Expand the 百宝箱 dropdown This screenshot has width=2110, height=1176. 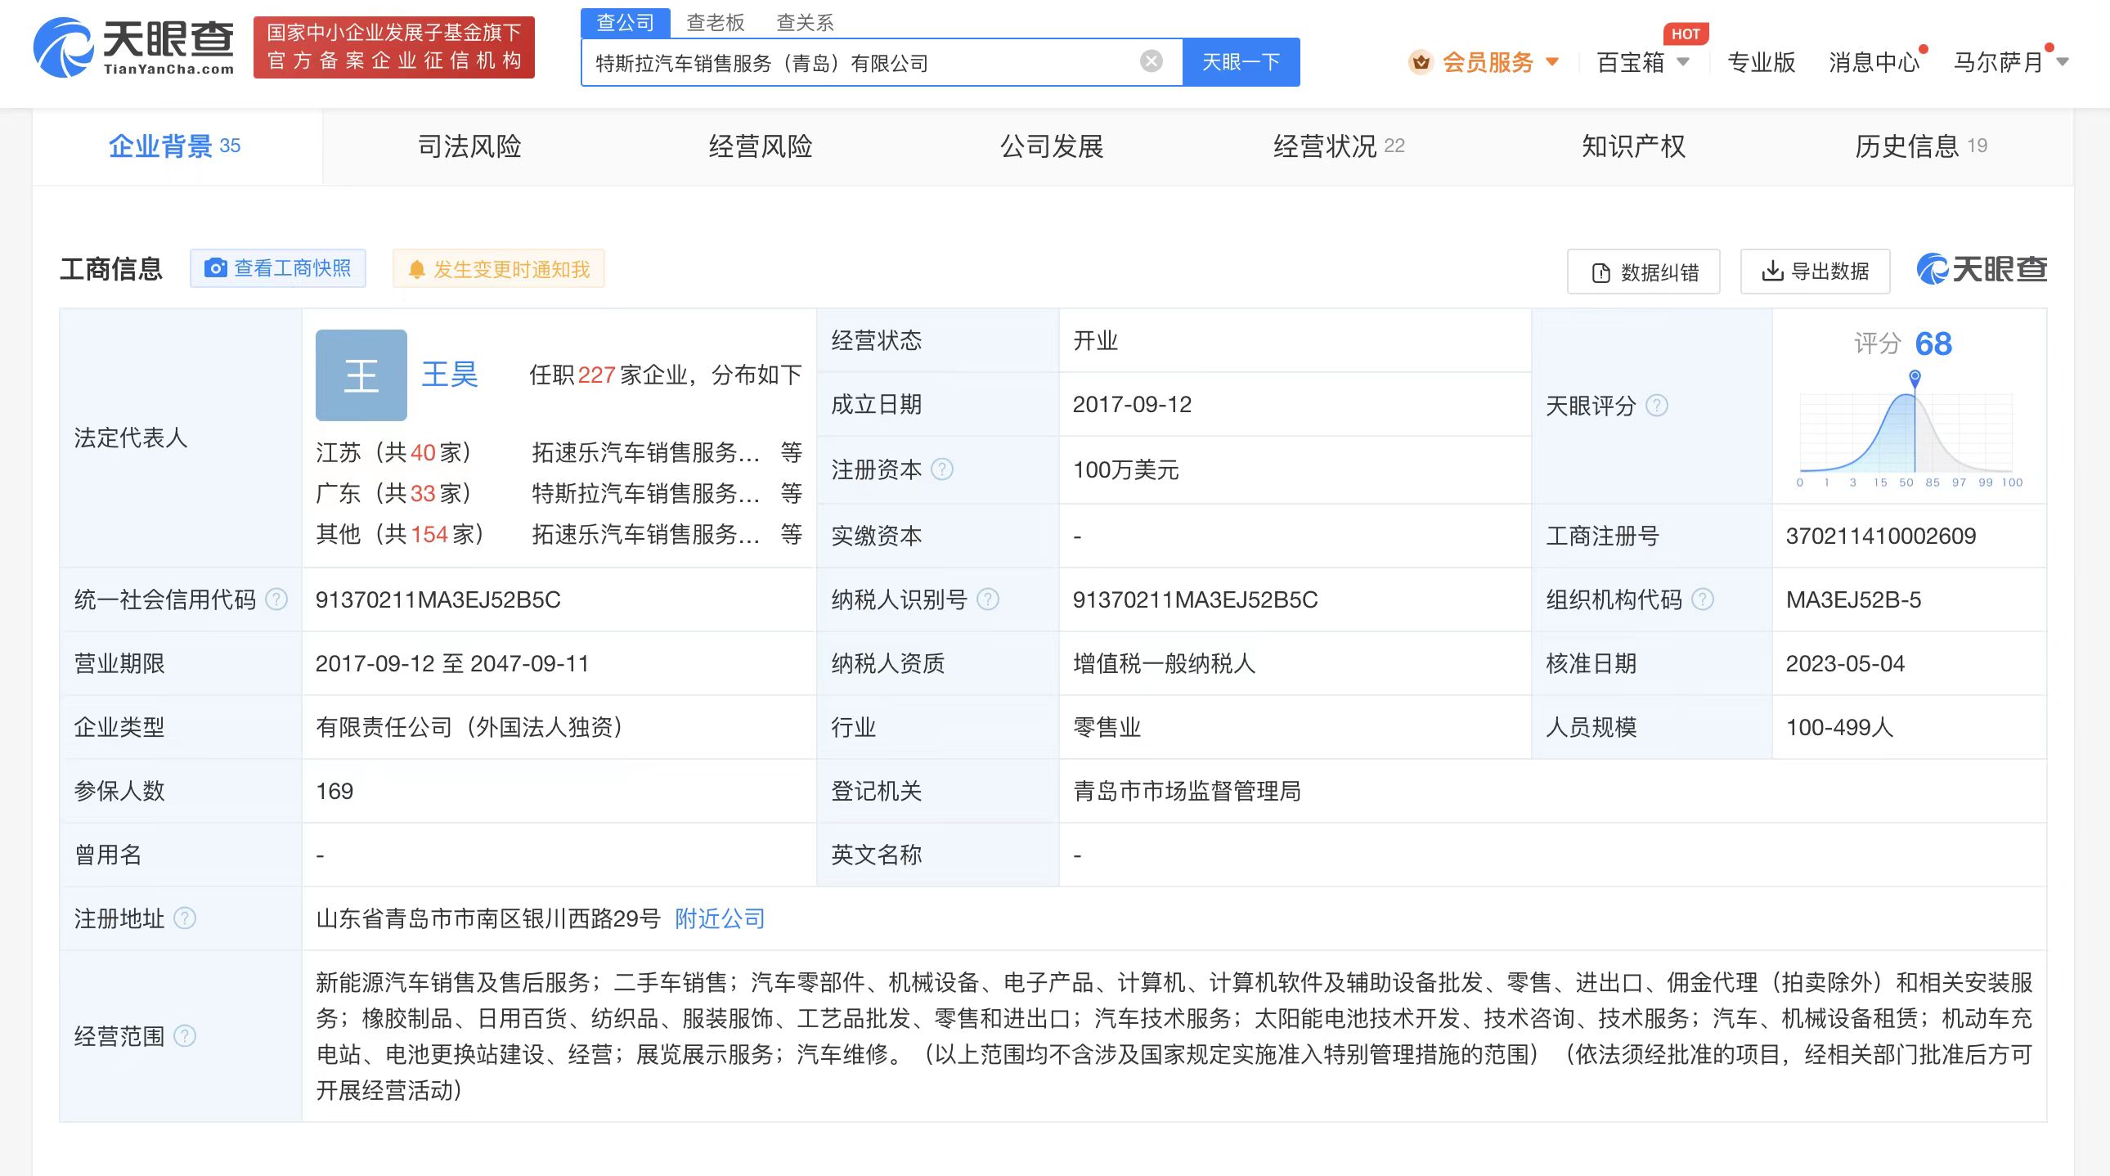coord(1643,62)
